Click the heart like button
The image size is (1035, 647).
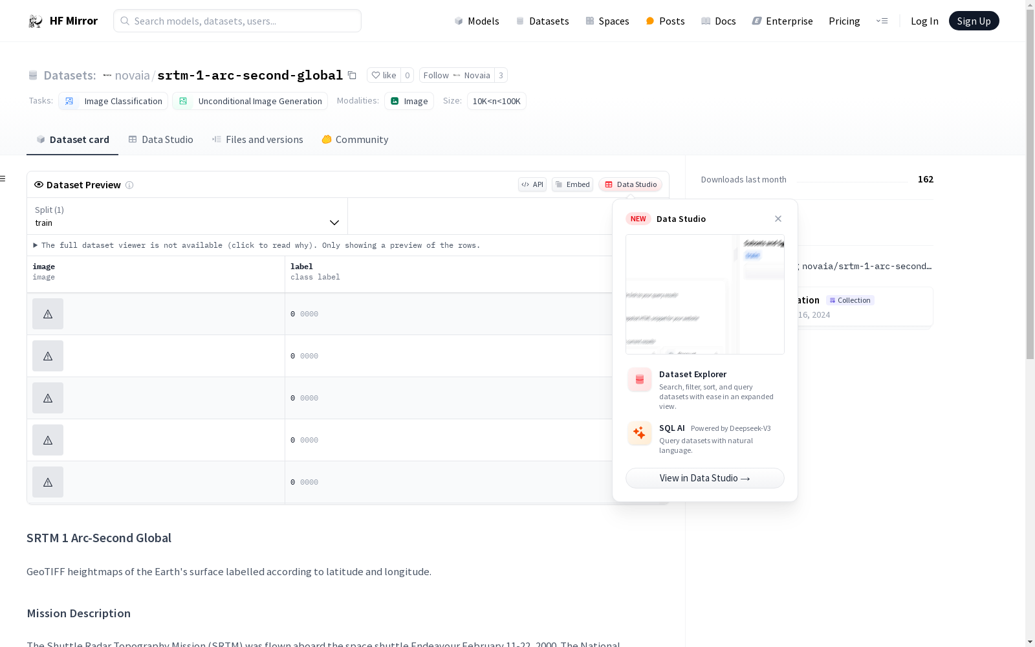(384, 75)
